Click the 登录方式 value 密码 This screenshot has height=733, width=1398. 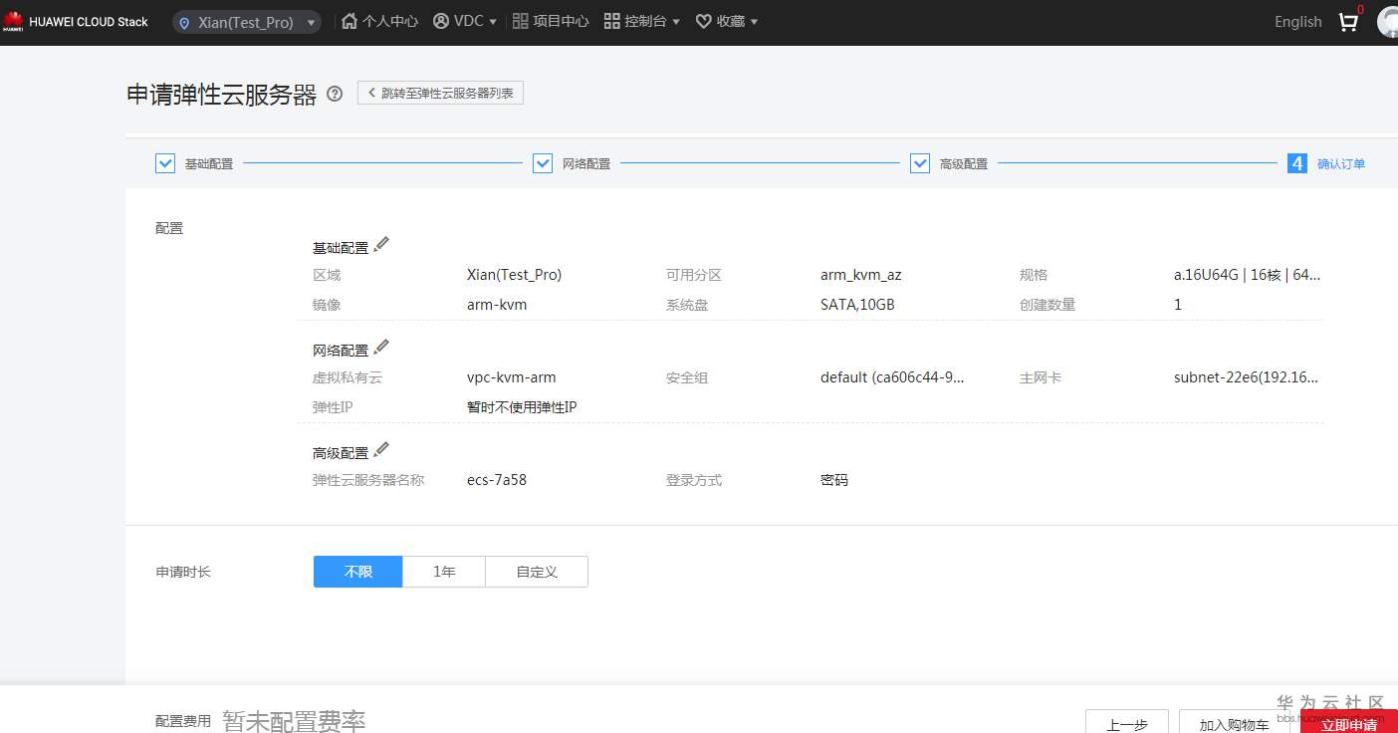click(834, 480)
